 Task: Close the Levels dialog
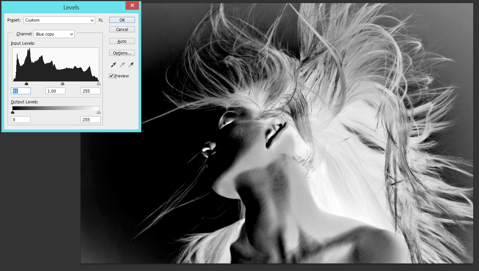(x=132, y=5)
